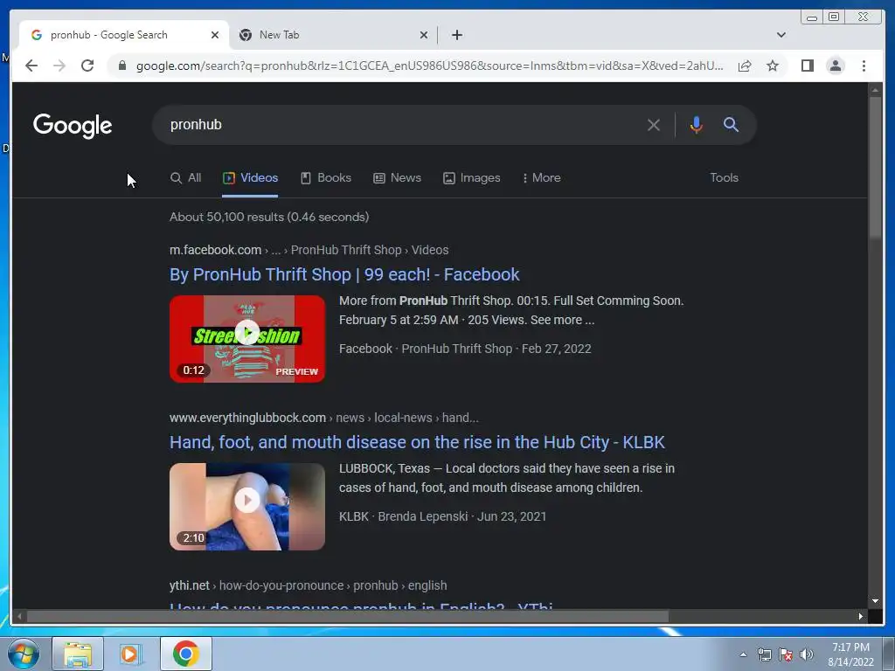
Task: Open the taskbar clock and date
Action: coord(850,654)
